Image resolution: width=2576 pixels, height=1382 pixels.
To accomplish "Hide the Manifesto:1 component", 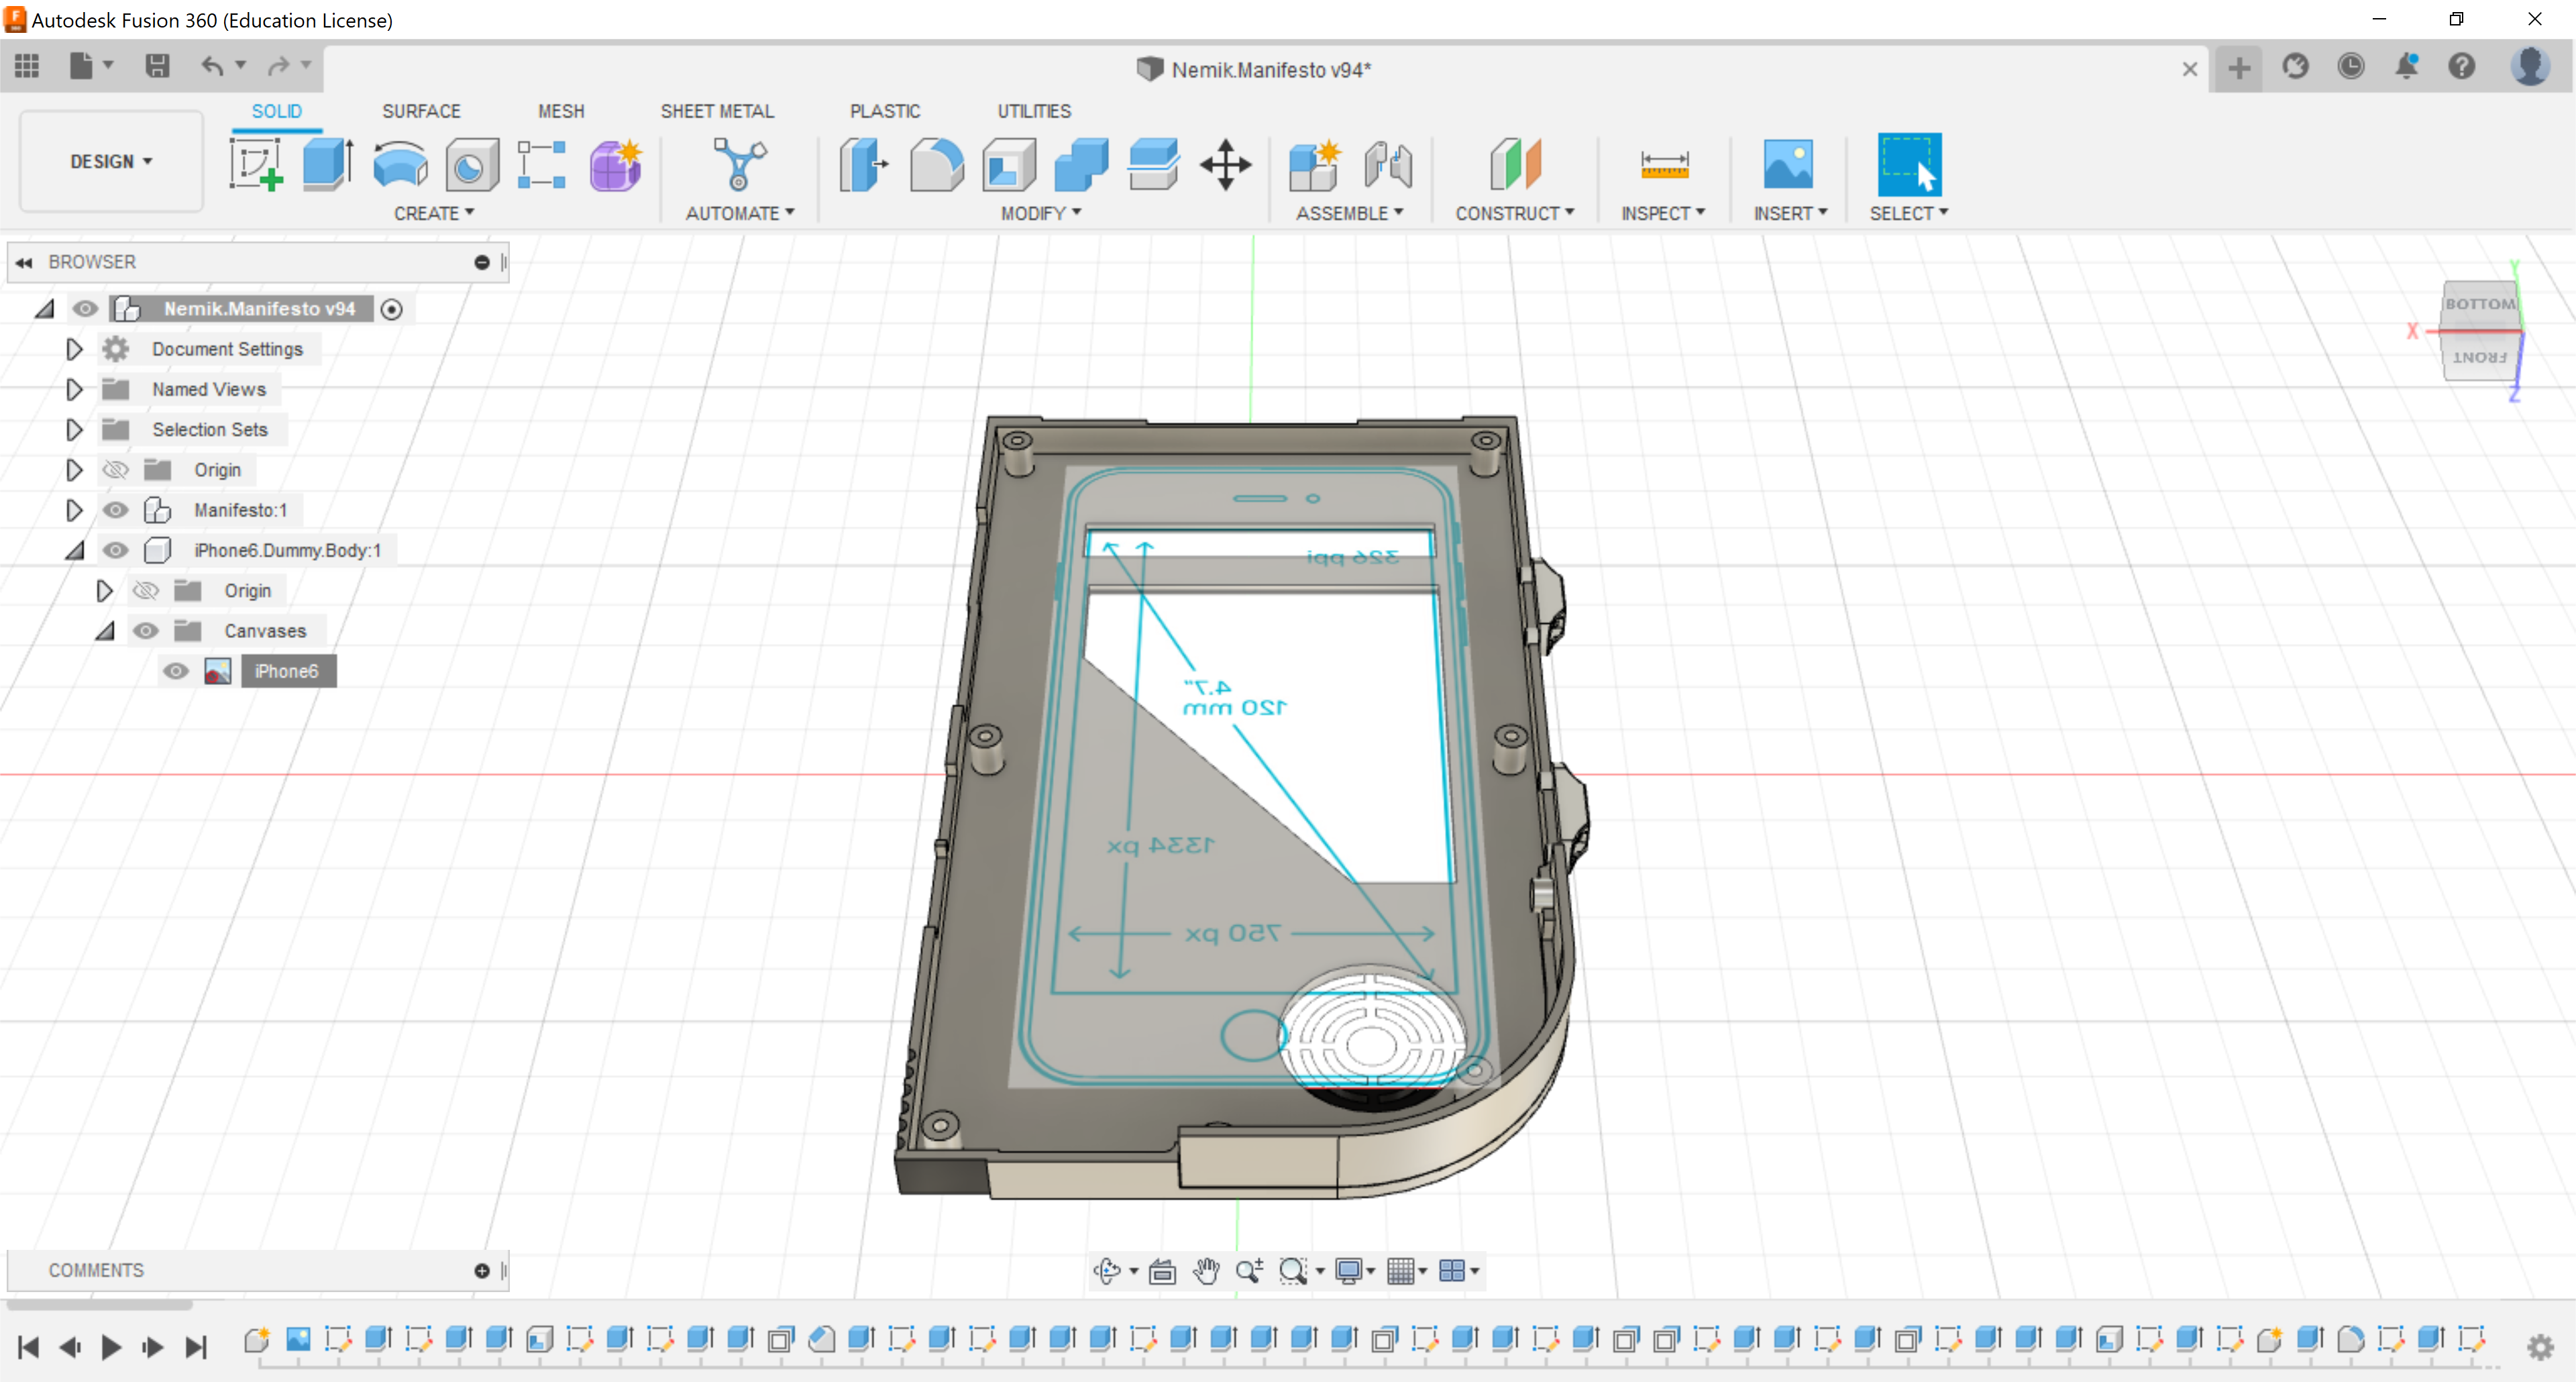I will (x=116, y=510).
